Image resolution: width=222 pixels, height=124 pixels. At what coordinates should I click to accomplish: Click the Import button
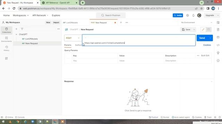pyautogui.click(x=56, y=22)
